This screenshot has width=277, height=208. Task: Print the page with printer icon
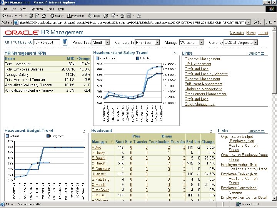coord(122,16)
